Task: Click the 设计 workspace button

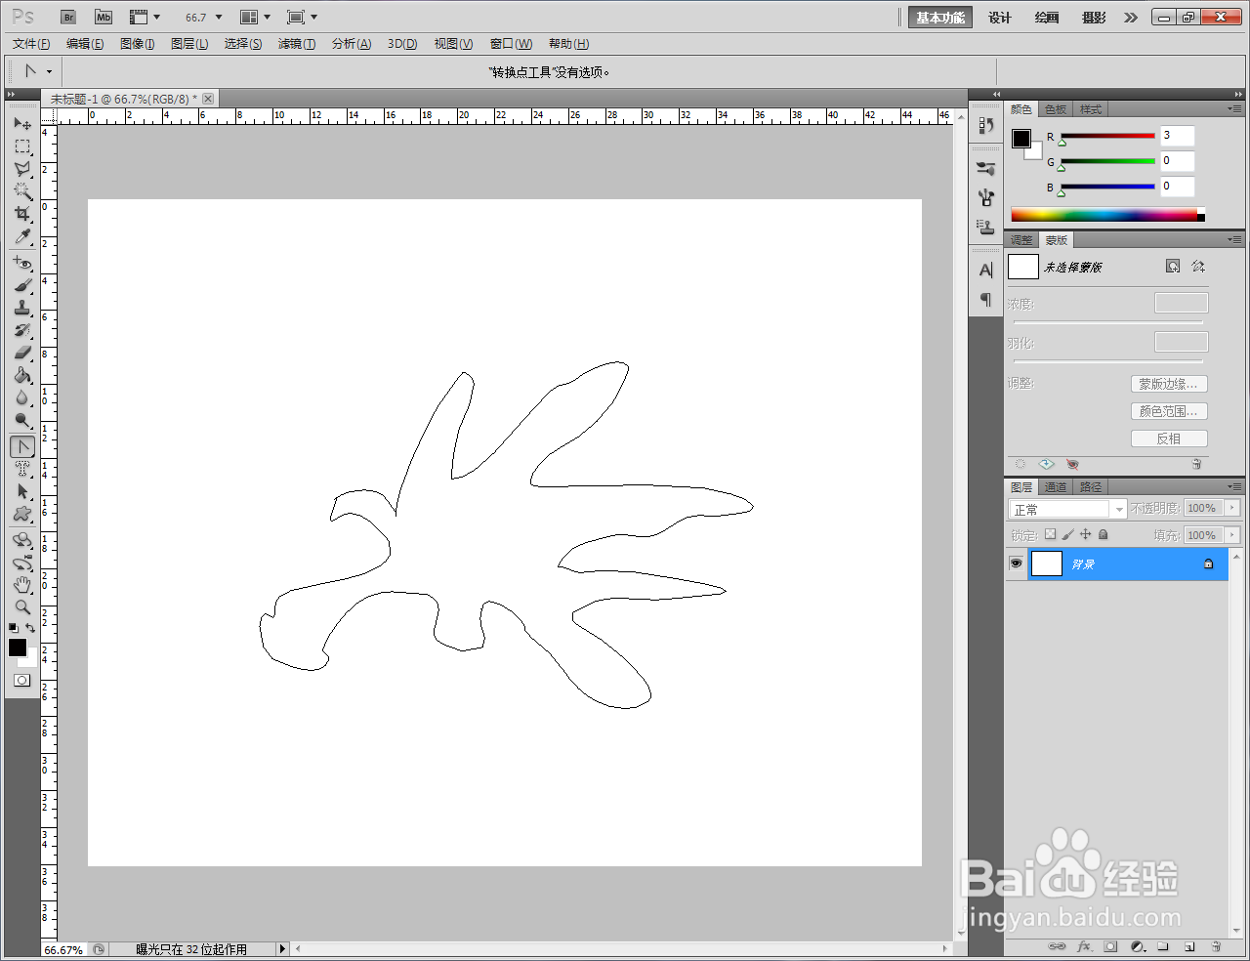Action: pyautogui.click(x=1000, y=18)
